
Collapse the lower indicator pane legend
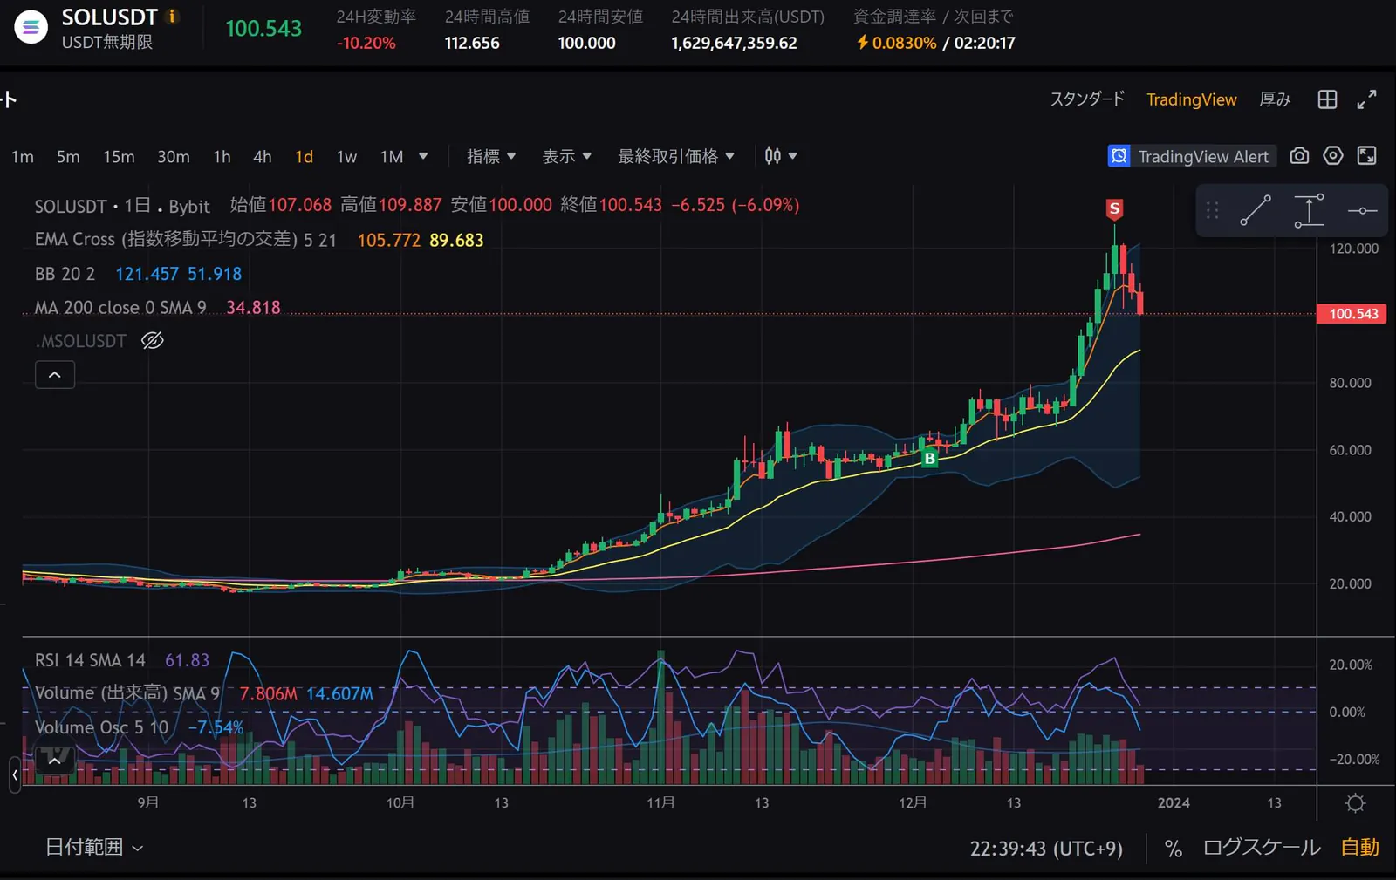(55, 761)
